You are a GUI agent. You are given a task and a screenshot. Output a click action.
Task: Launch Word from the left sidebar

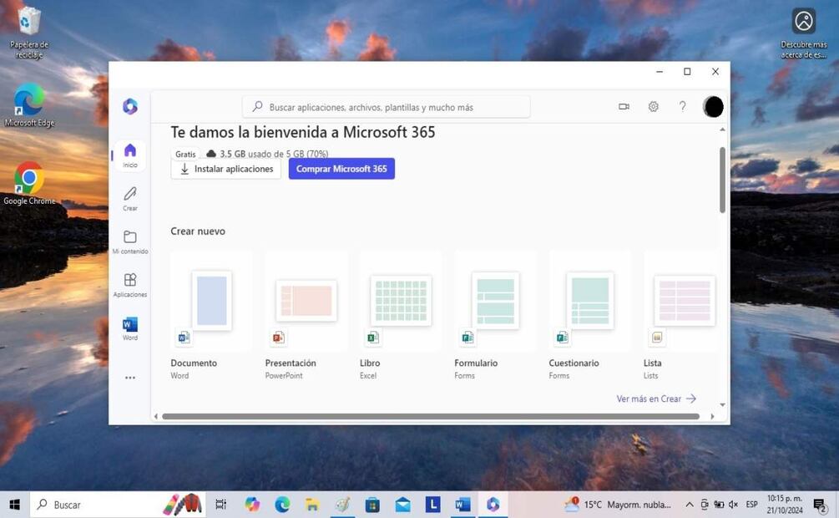[x=129, y=328]
